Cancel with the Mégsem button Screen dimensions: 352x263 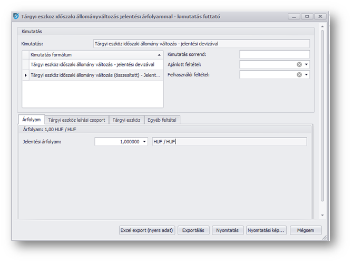click(x=306, y=230)
